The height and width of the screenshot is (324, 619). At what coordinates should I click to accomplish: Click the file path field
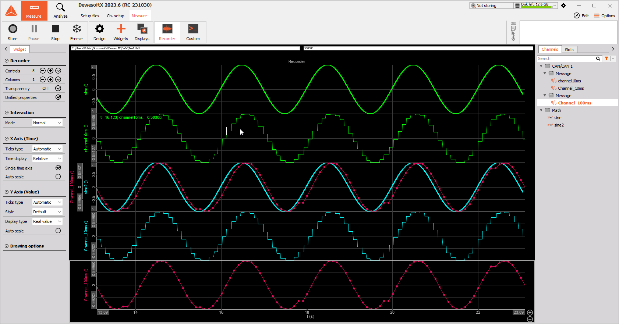coord(185,48)
